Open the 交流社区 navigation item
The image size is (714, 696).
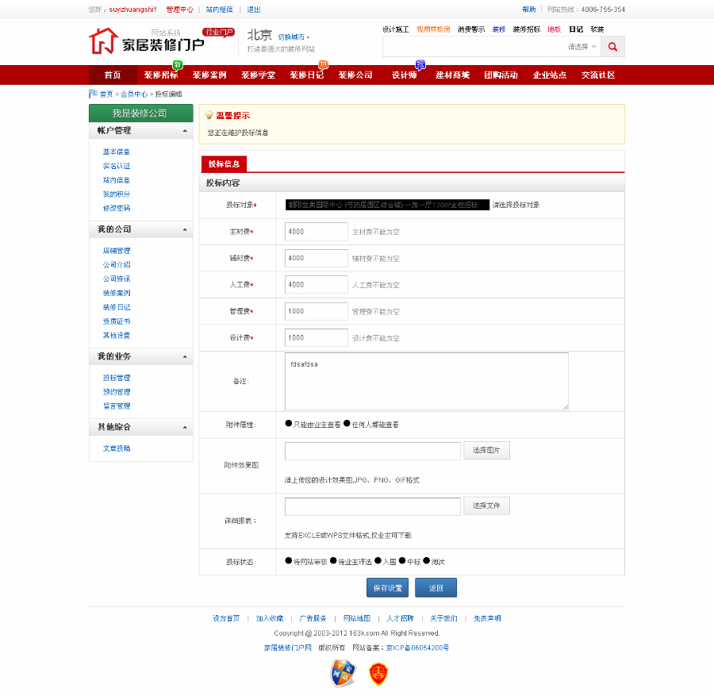(x=597, y=75)
